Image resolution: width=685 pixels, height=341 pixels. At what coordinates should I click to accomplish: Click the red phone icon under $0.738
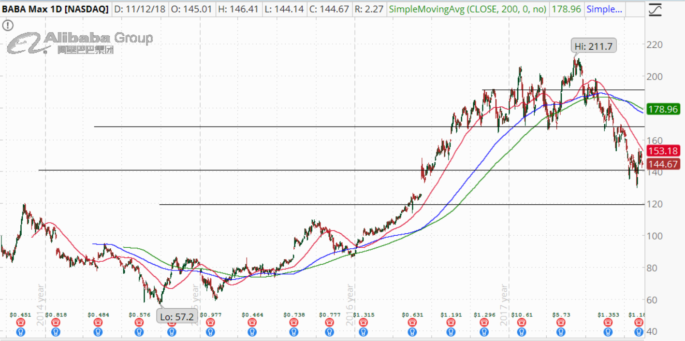click(294, 323)
